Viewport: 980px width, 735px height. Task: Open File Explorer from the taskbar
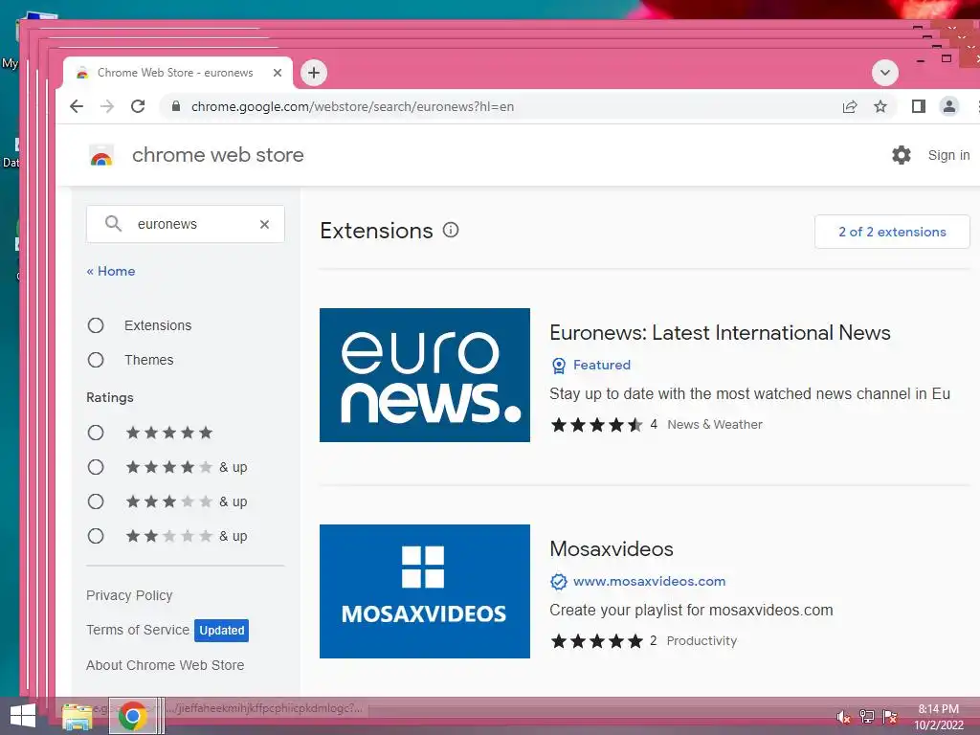[x=78, y=716]
